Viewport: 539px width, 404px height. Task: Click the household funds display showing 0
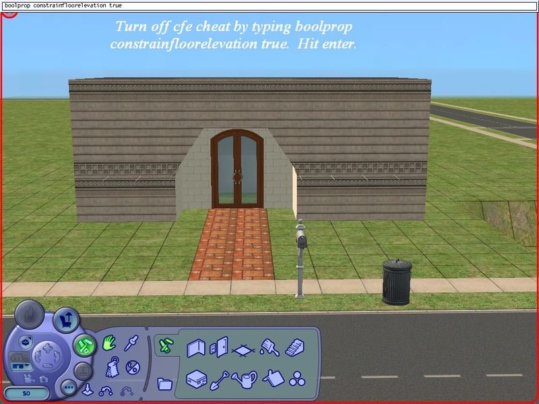coord(27,393)
